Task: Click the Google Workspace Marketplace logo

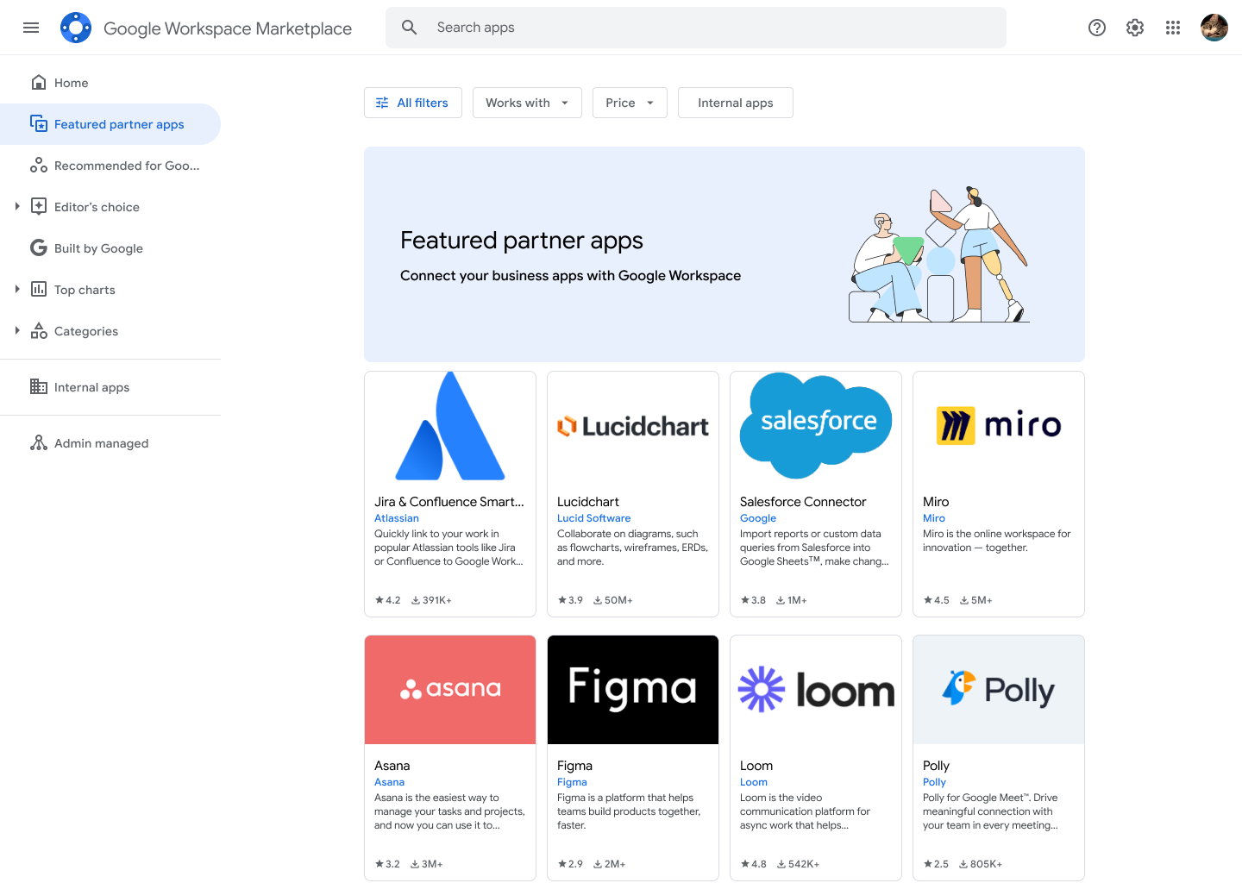Action: [x=76, y=28]
